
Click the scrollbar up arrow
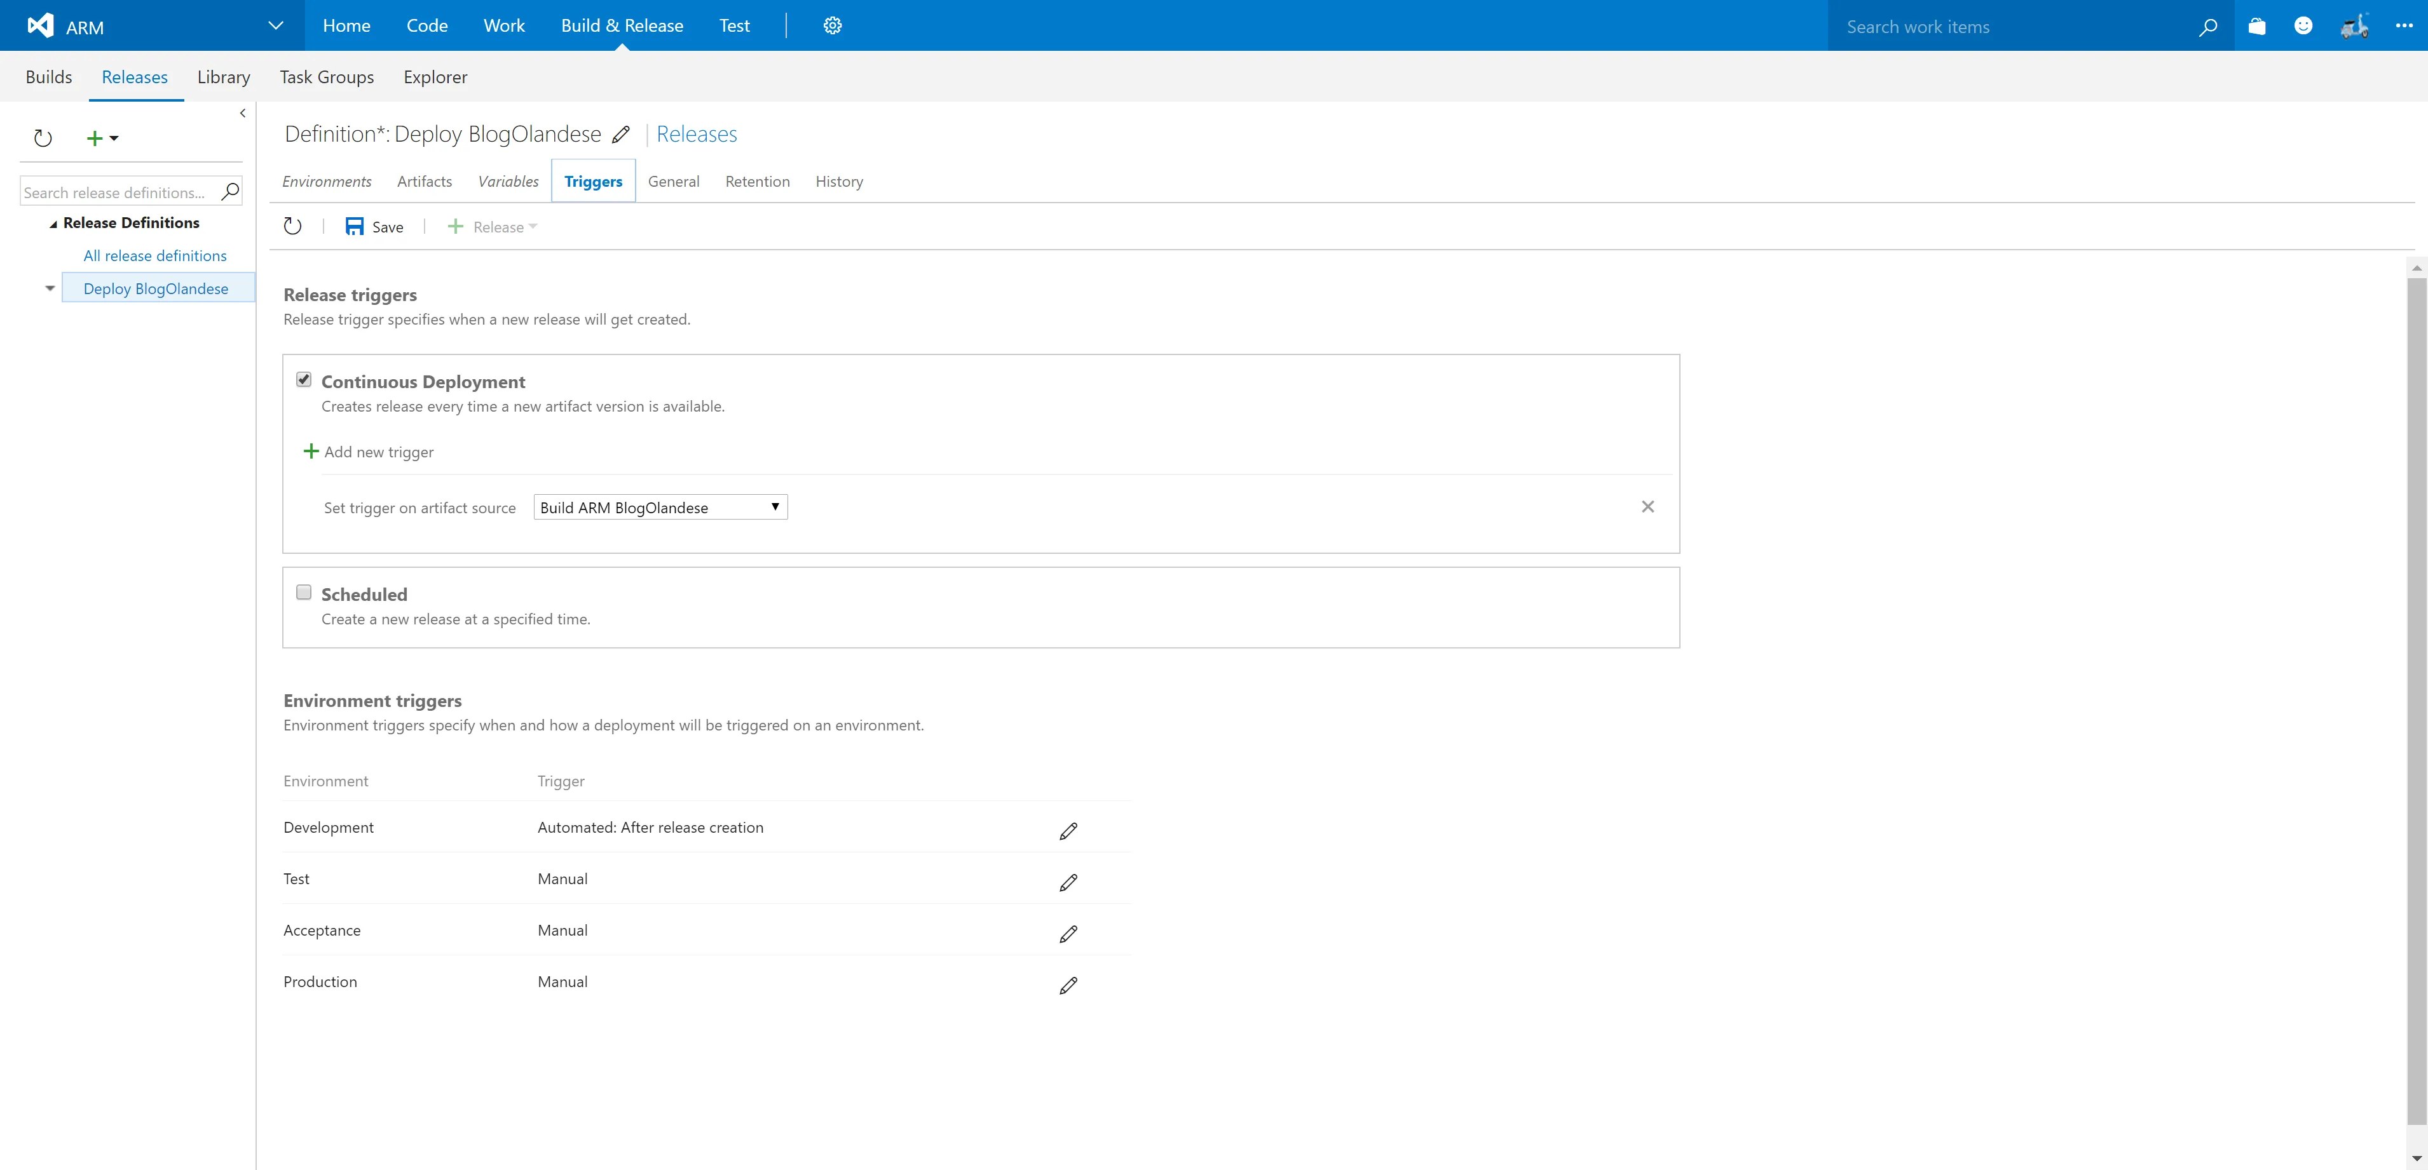[x=2416, y=269]
